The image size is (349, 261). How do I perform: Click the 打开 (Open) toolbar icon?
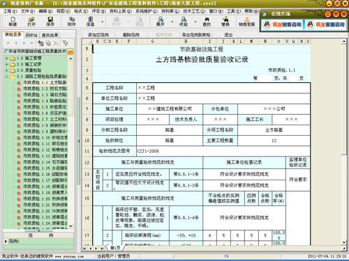coord(31,22)
